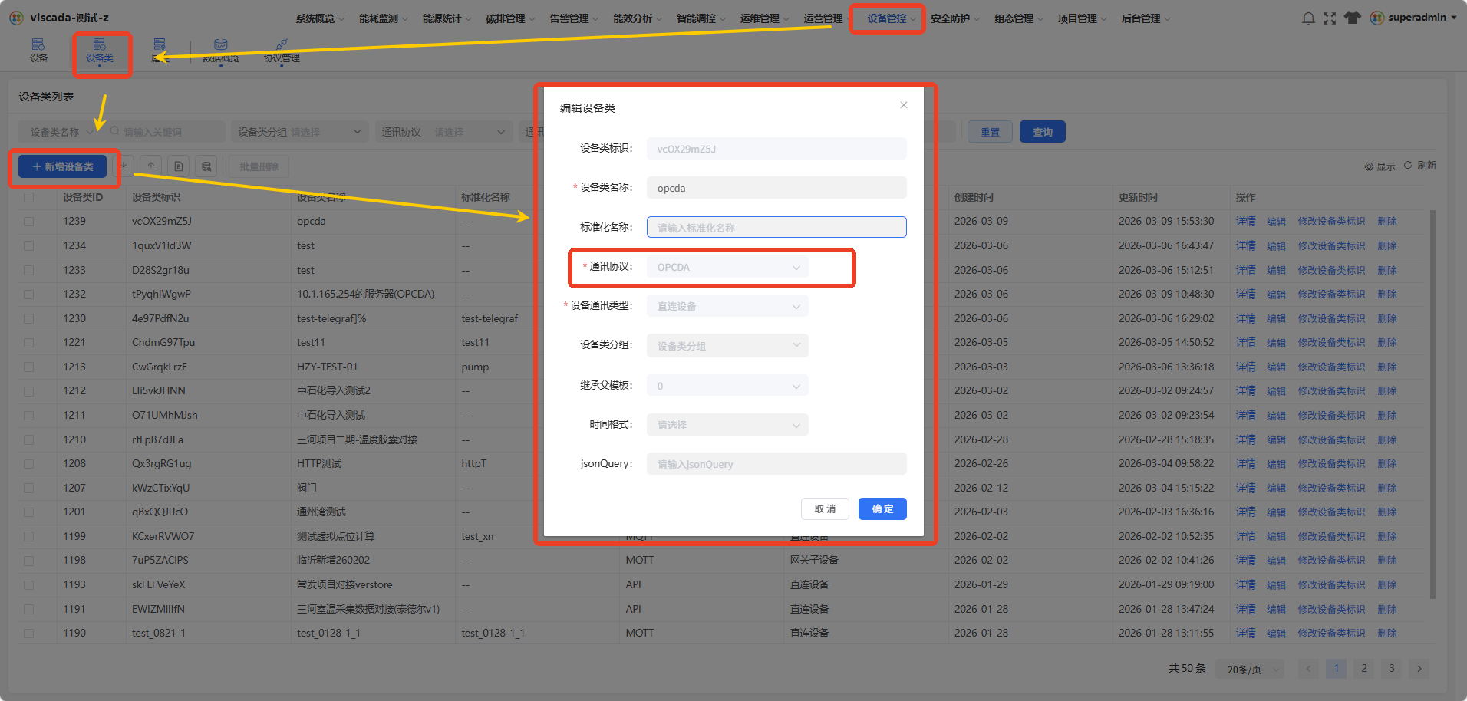Focus the 标准化名称 input field
This screenshot has height=701, width=1467.
point(776,228)
